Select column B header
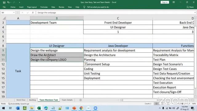The image size is (197, 111). tap(57, 18)
